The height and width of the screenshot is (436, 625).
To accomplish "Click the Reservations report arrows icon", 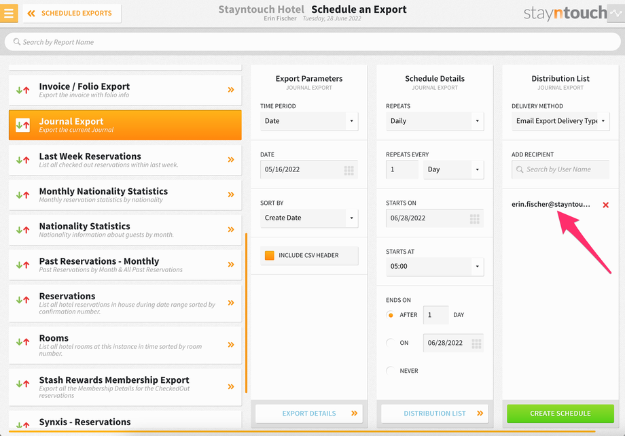I will [x=22, y=300].
